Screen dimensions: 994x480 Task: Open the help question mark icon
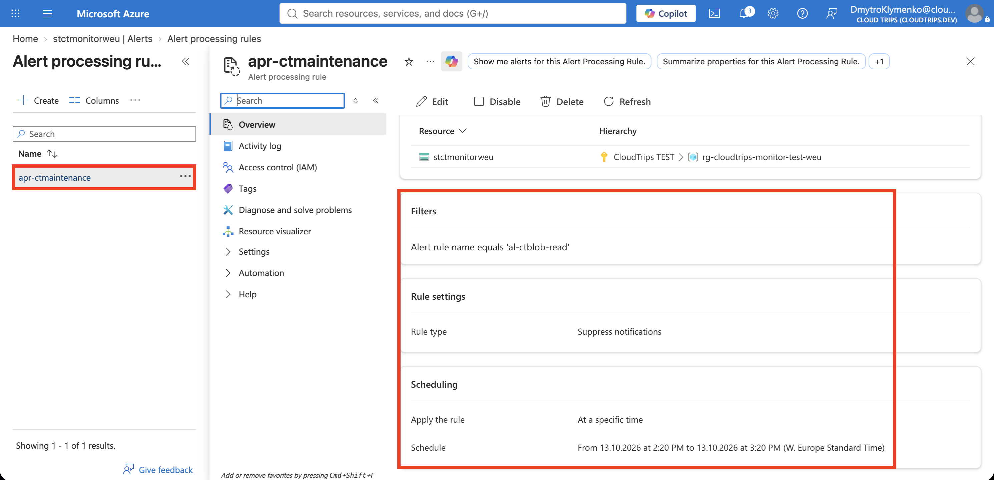802,13
